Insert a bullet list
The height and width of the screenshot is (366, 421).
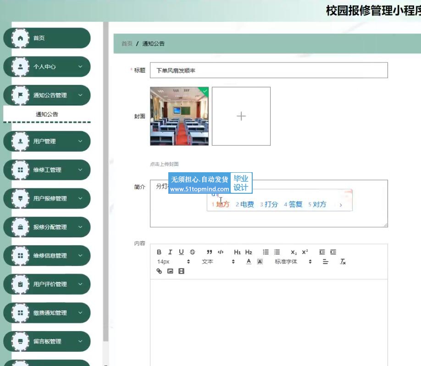(277, 252)
